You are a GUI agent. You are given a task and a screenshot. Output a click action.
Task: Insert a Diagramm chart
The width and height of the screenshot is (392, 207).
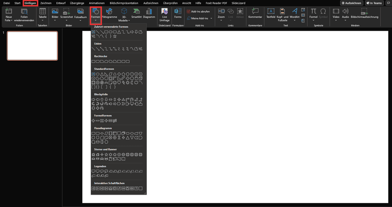coord(149,14)
